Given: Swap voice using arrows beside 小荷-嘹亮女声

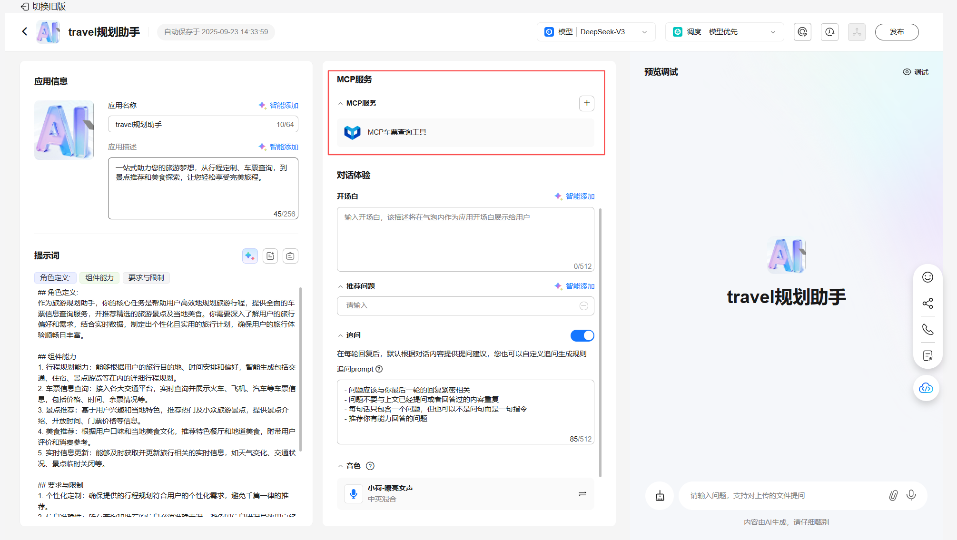Looking at the screenshot, I should 582,494.
